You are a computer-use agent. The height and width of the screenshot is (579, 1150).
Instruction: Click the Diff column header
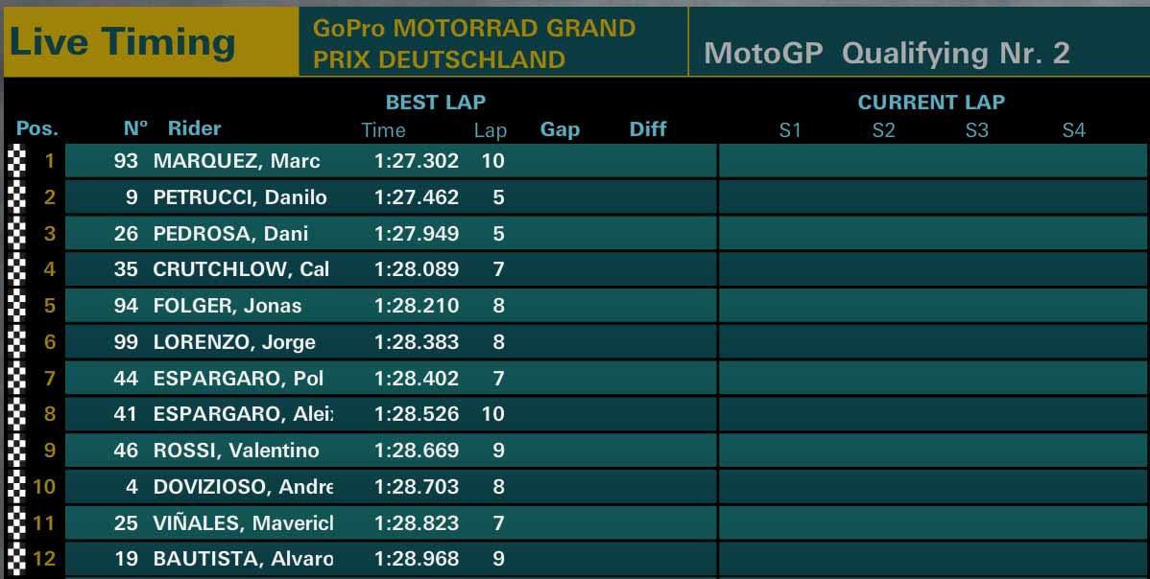pos(648,128)
